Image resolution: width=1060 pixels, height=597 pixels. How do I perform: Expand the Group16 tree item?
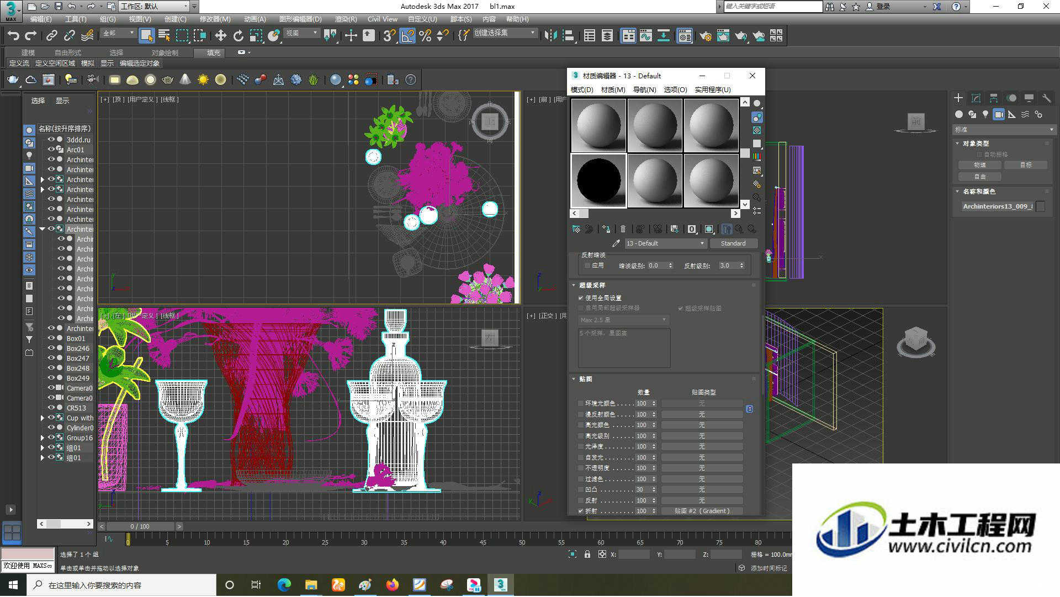[43, 438]
